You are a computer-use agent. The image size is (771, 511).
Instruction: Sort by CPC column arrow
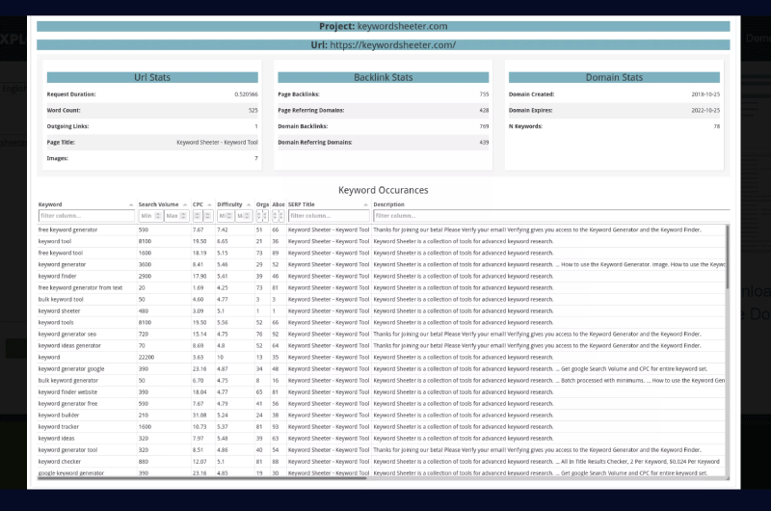(209, 204)
